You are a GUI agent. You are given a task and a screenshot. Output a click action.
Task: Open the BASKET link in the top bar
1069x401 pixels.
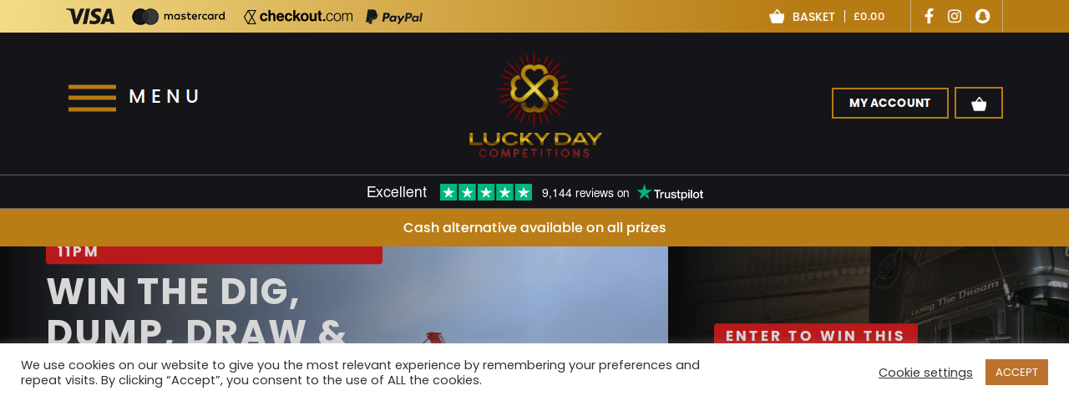click(x=813, y=17)
